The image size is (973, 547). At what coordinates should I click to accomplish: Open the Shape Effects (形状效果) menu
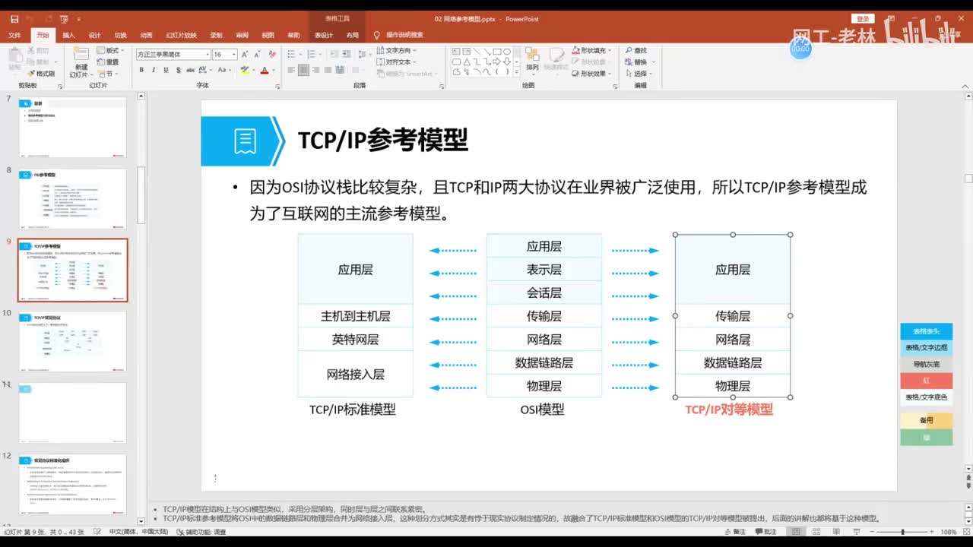click(x=591, y=74)
